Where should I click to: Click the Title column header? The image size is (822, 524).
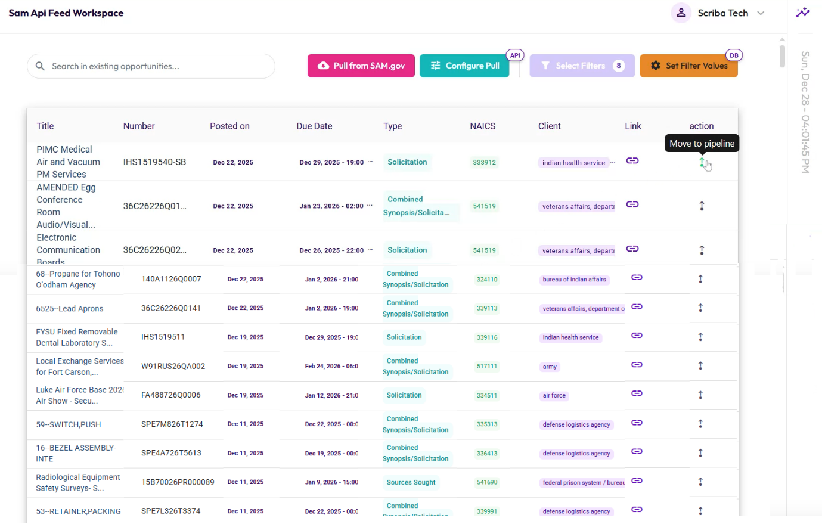pyautogui.click(x=45, y=126)
